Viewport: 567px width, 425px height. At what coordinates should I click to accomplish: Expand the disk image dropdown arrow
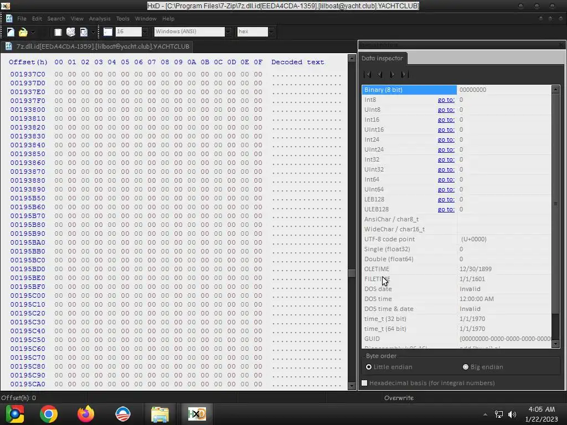tap(93, 32)
